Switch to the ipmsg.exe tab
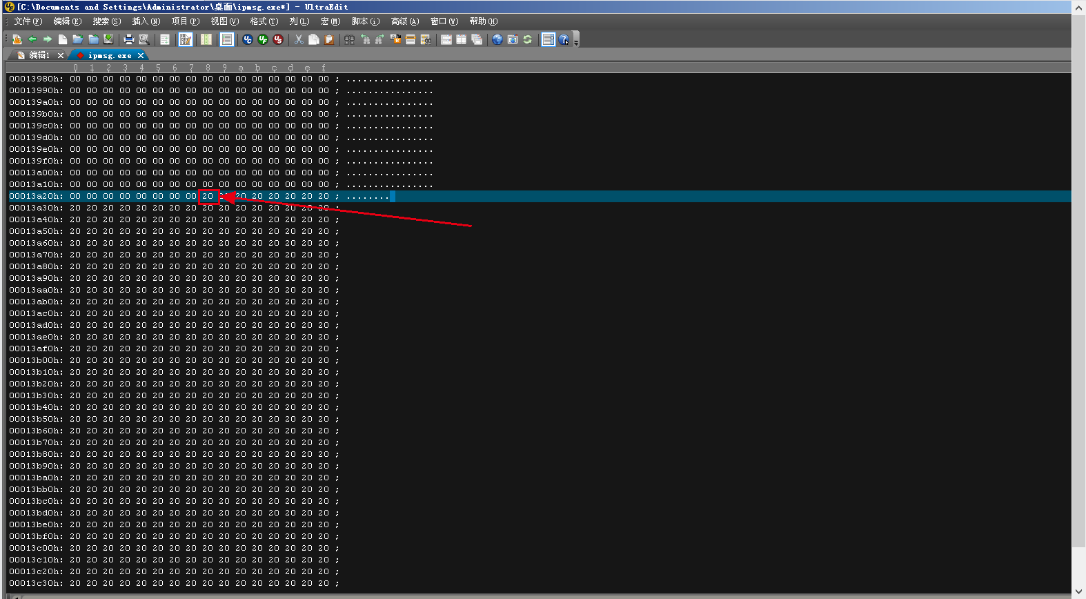This screenshot has height=599, width=1086. [x=110, y=55]
